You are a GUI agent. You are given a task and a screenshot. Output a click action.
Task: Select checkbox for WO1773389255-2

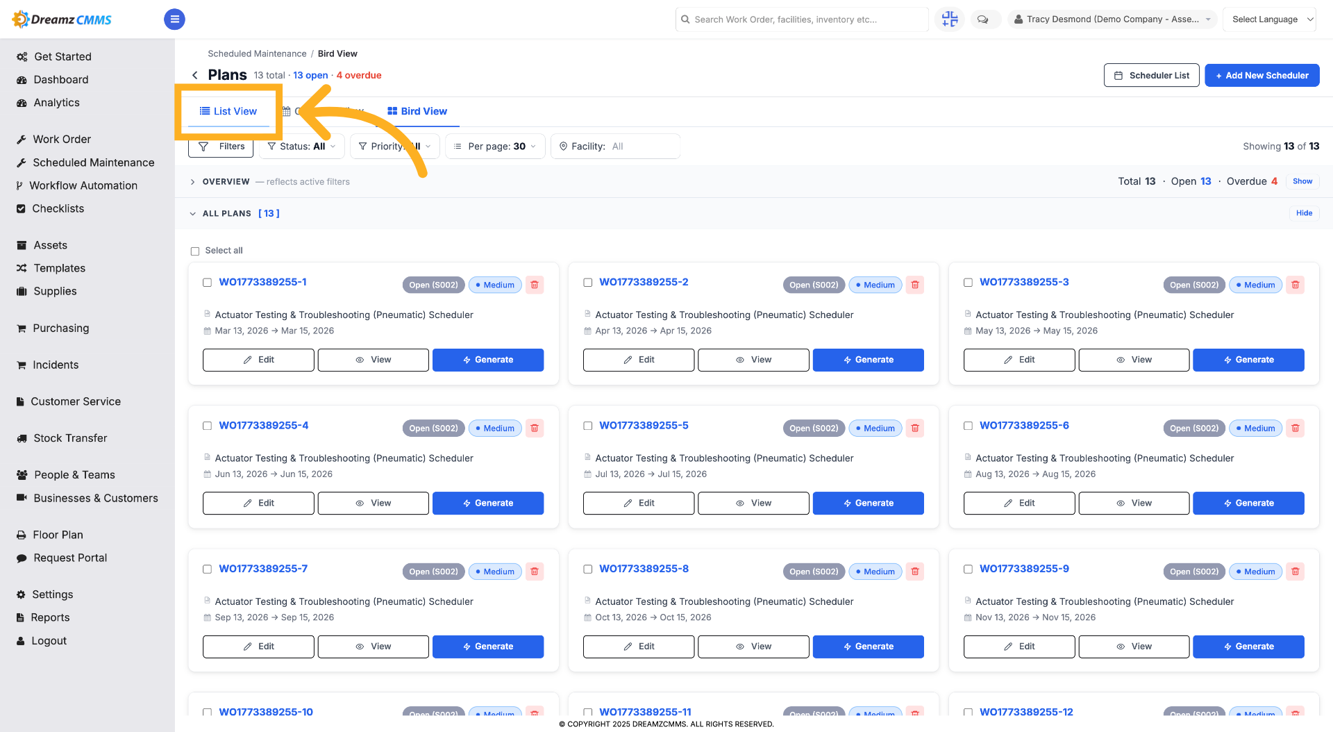pos(587,283)
